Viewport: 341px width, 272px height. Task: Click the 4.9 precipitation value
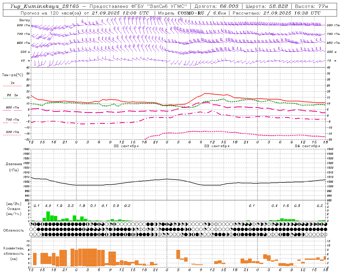click(48, 206)
